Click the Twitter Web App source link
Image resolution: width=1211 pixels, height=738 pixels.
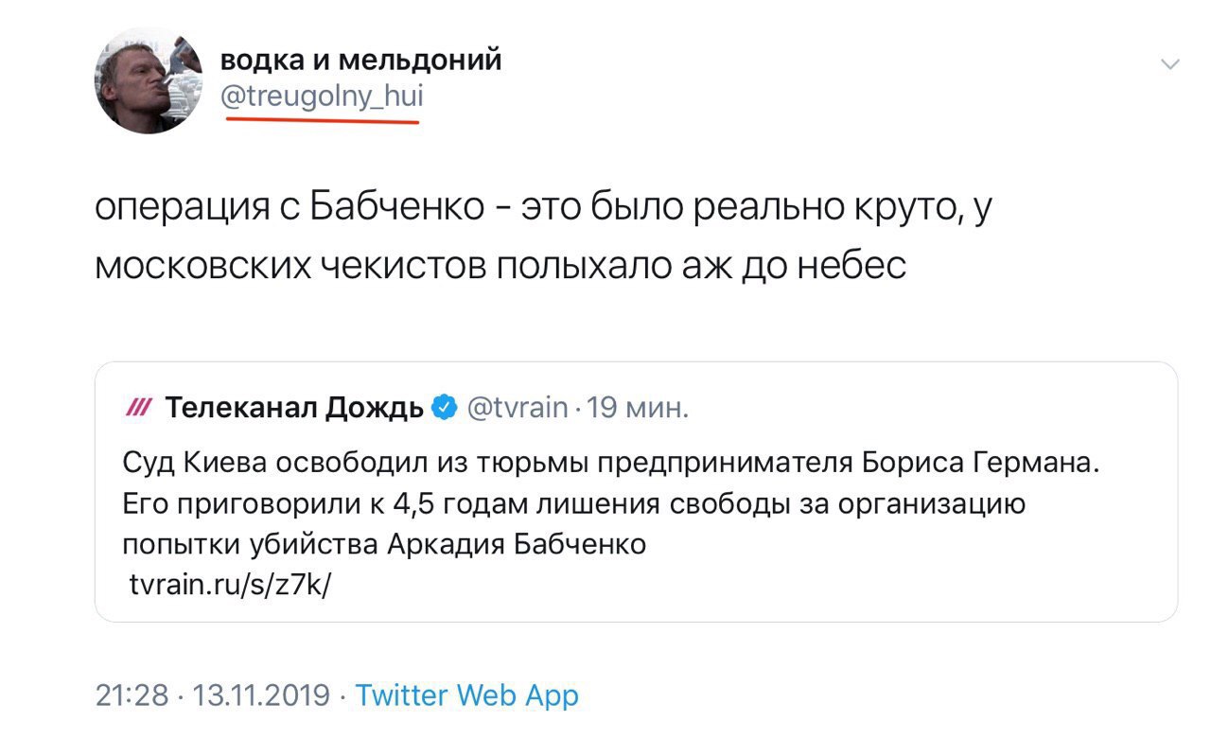click(x=466, y=695)
